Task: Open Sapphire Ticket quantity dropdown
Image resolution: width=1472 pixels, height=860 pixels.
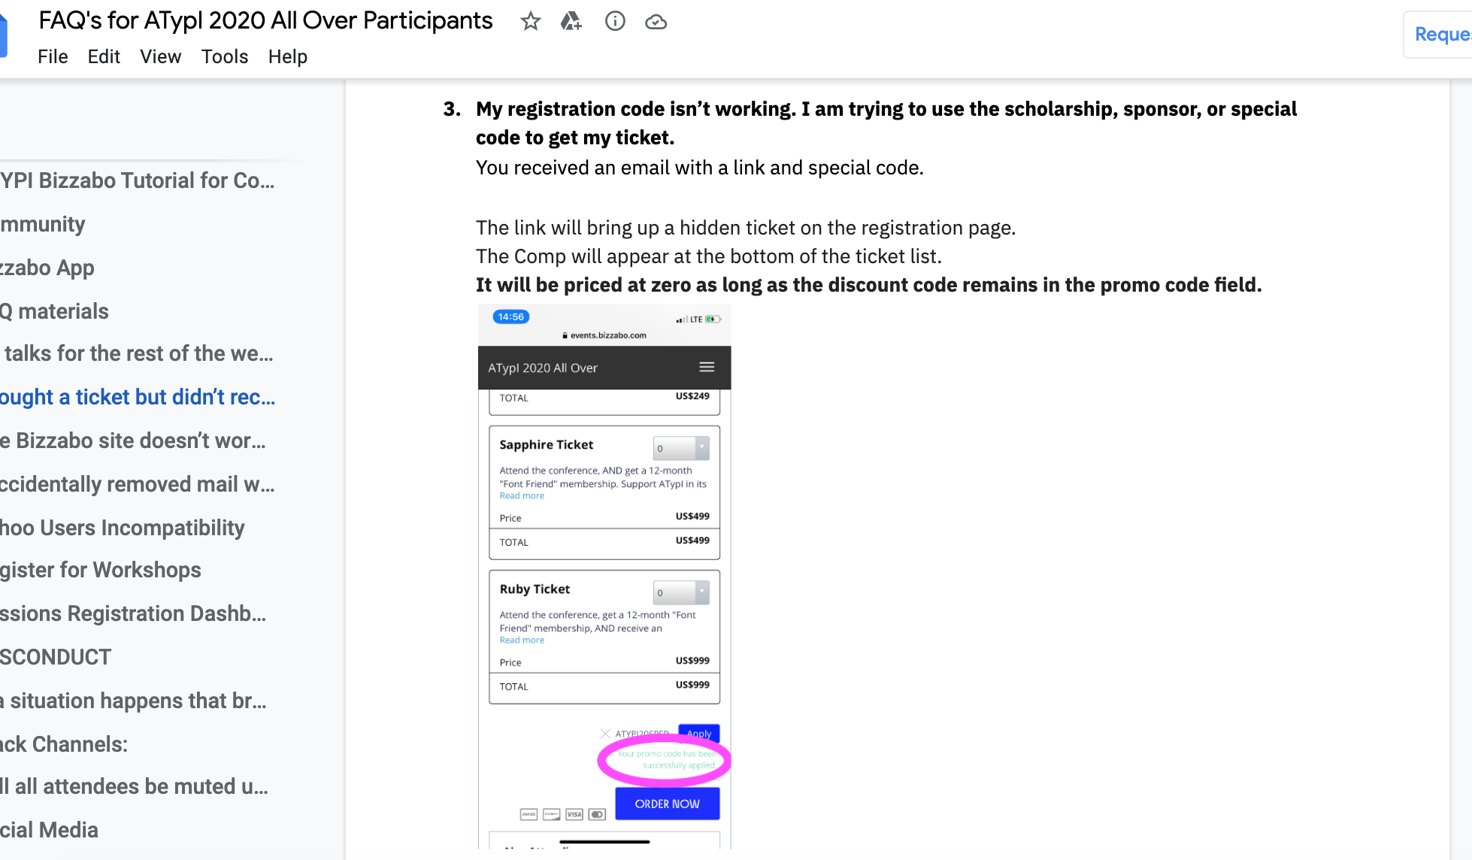Action: click(681, 448)
